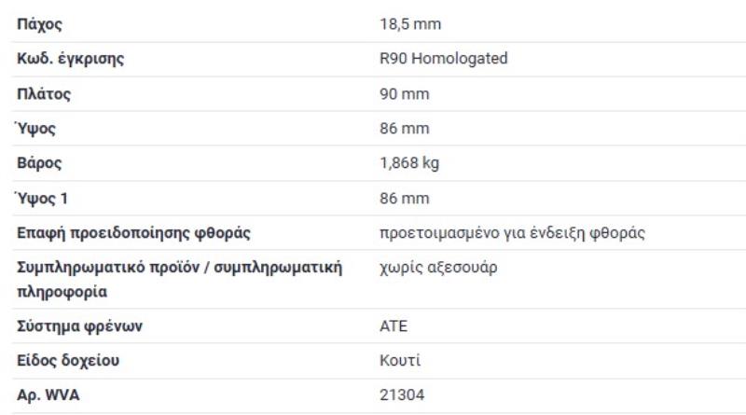
Task: Click the Συμπληρωματικό προϊόν label
Action: [x=179, y=268]
